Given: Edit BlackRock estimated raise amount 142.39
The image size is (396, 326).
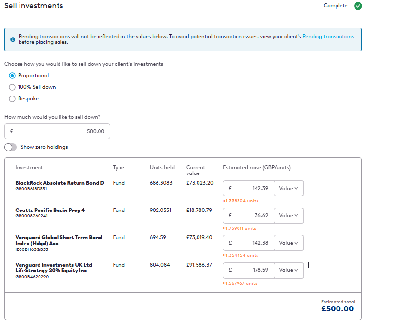Looking at the screenshot, I should pos(249,189).
